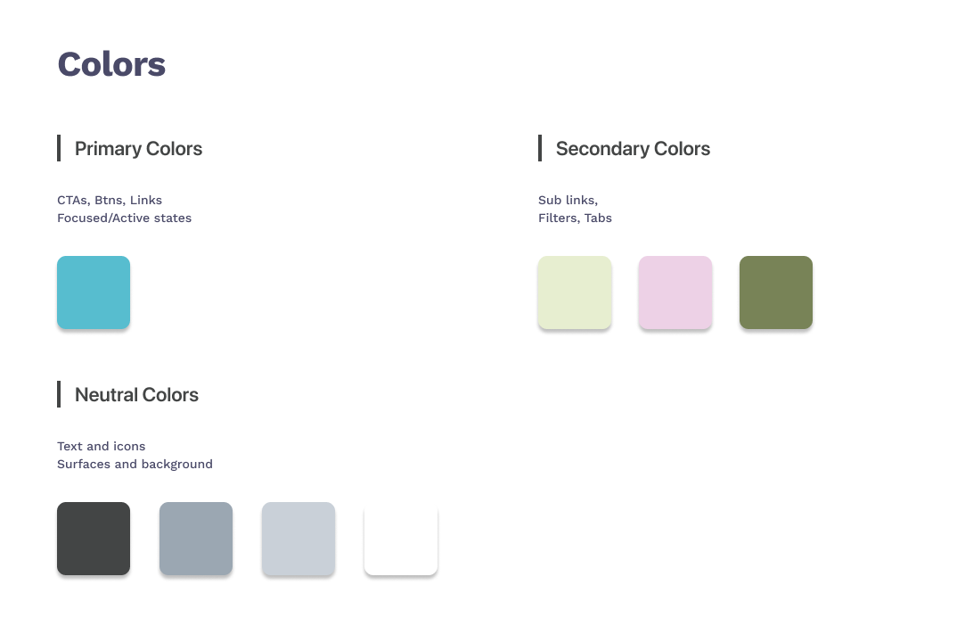Image resolution: width=957 pixels, height=618 pixels.
Task: Click the "CTAs, Btns, Links" text
Action: [x=110, y=200]
